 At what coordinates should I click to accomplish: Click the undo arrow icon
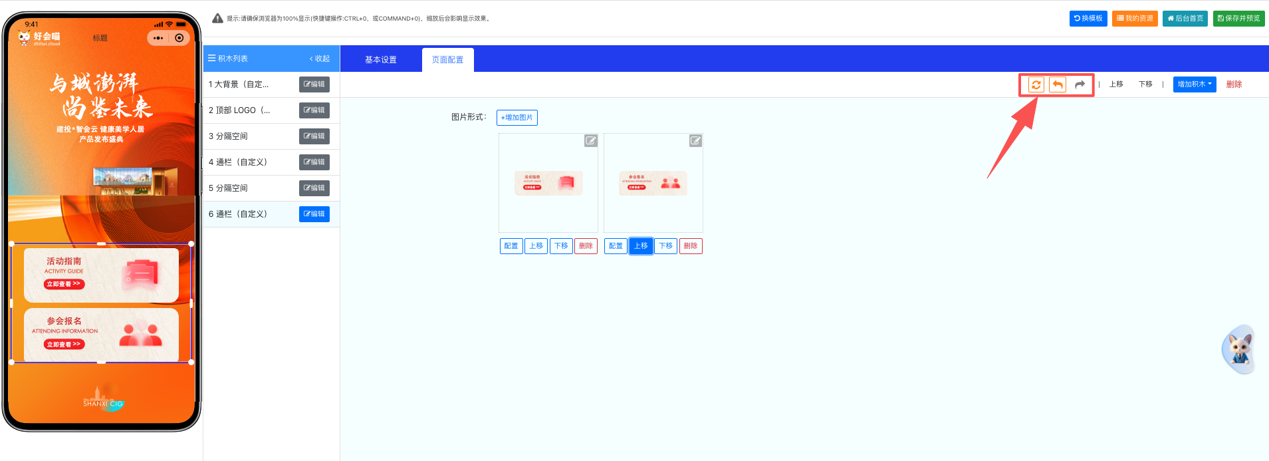(x=1058, y=84)
